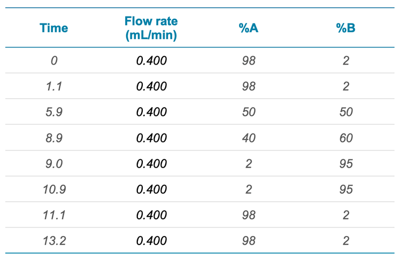This screenshot has width=401, height=260.
Task: Select the %B value in the 11.1 row
Action: 346,215
